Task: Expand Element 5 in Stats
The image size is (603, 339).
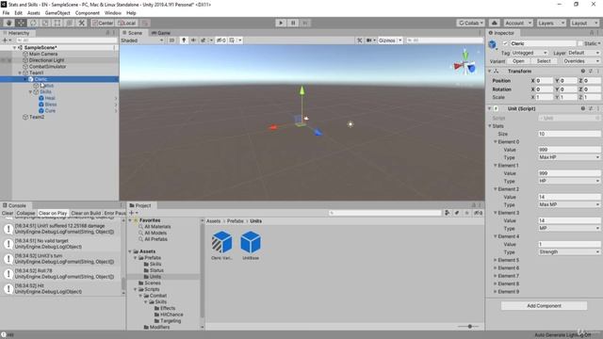Action: point(496,260)
